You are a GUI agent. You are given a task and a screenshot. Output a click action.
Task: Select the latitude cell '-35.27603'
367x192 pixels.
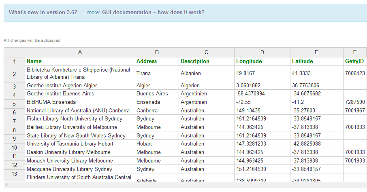[x=317, y=110]
